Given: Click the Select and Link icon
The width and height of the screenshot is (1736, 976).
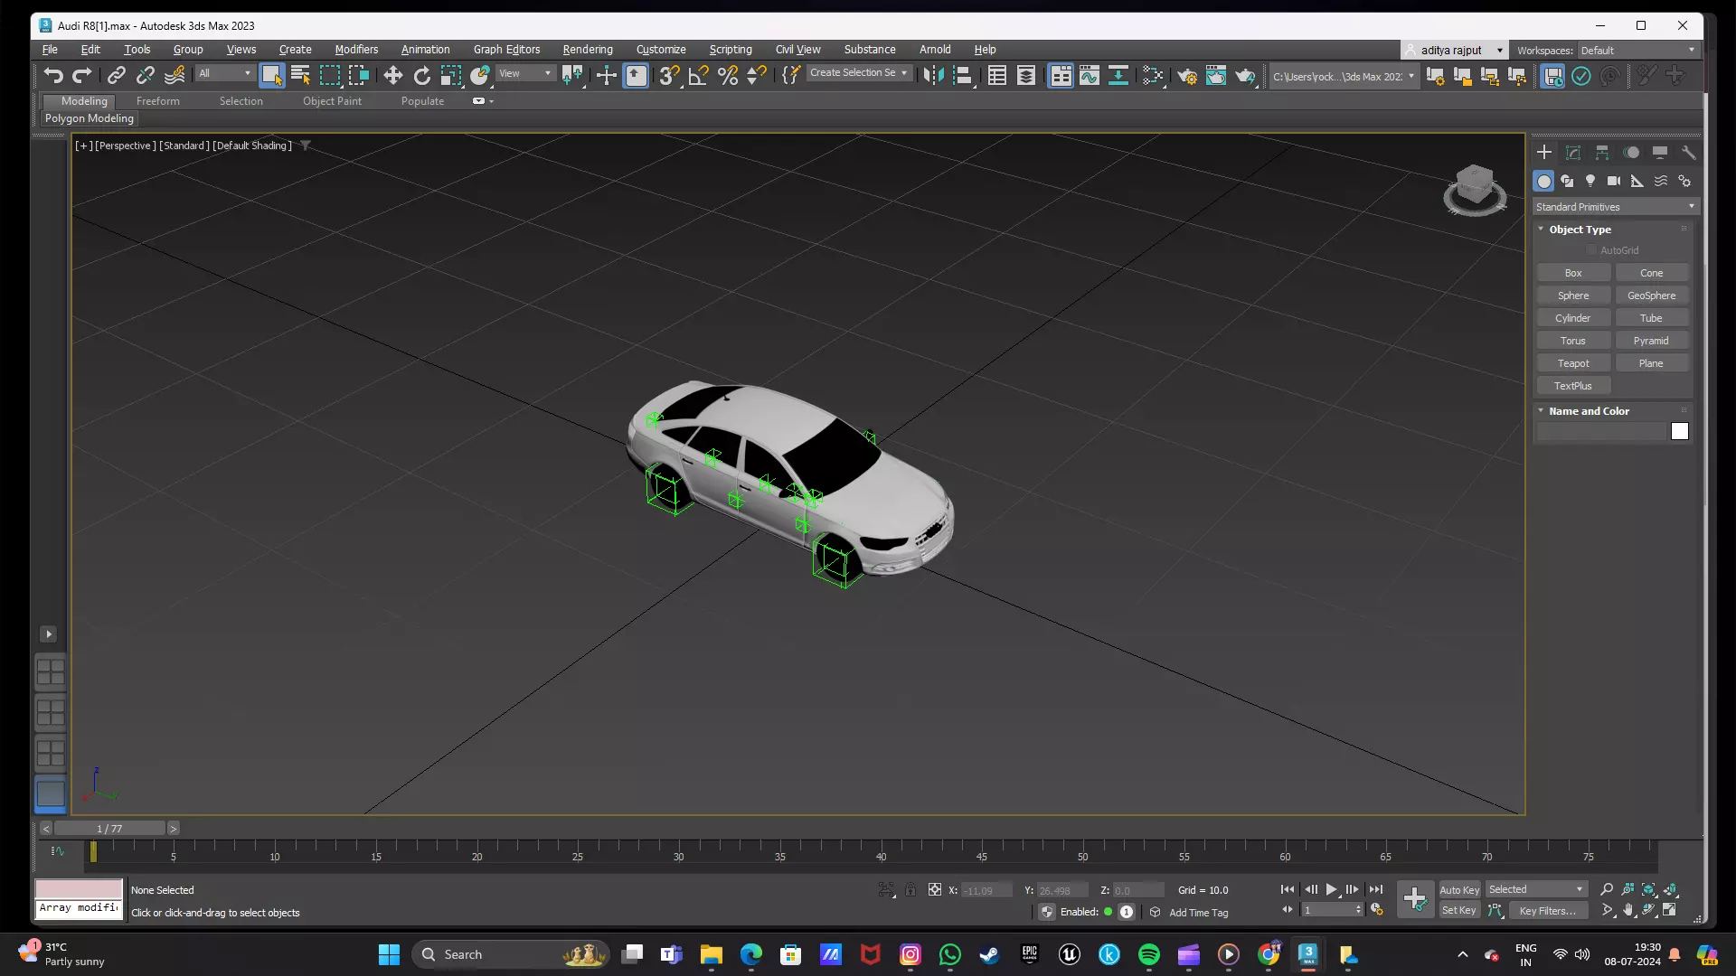Looking at the screenshot, I should point(117,76).
